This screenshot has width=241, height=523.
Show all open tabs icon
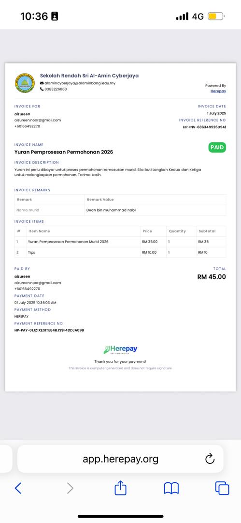click(222, 488)
